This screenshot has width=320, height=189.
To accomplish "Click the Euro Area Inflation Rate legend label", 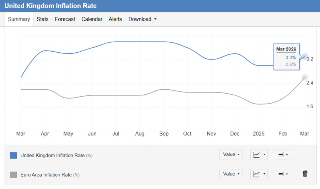I will [46, 175].
